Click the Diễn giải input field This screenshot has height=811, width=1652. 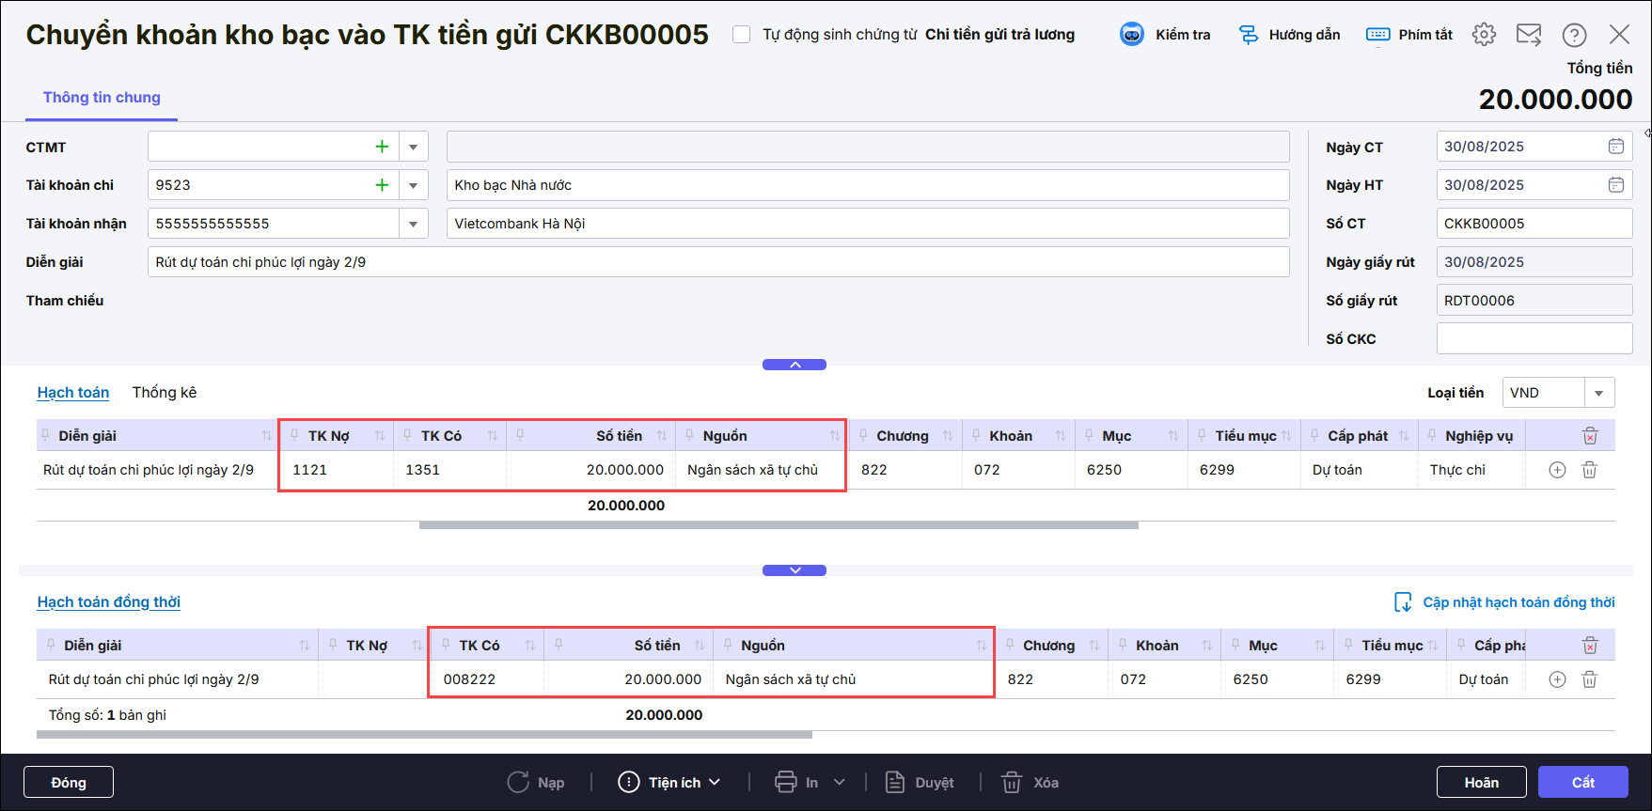coord(718,262)
